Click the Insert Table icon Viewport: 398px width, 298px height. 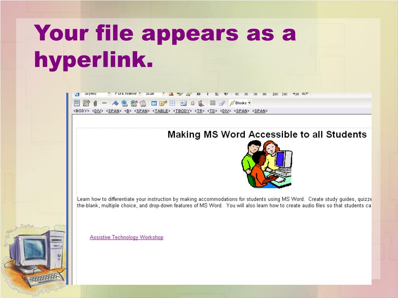click(154, 103)
